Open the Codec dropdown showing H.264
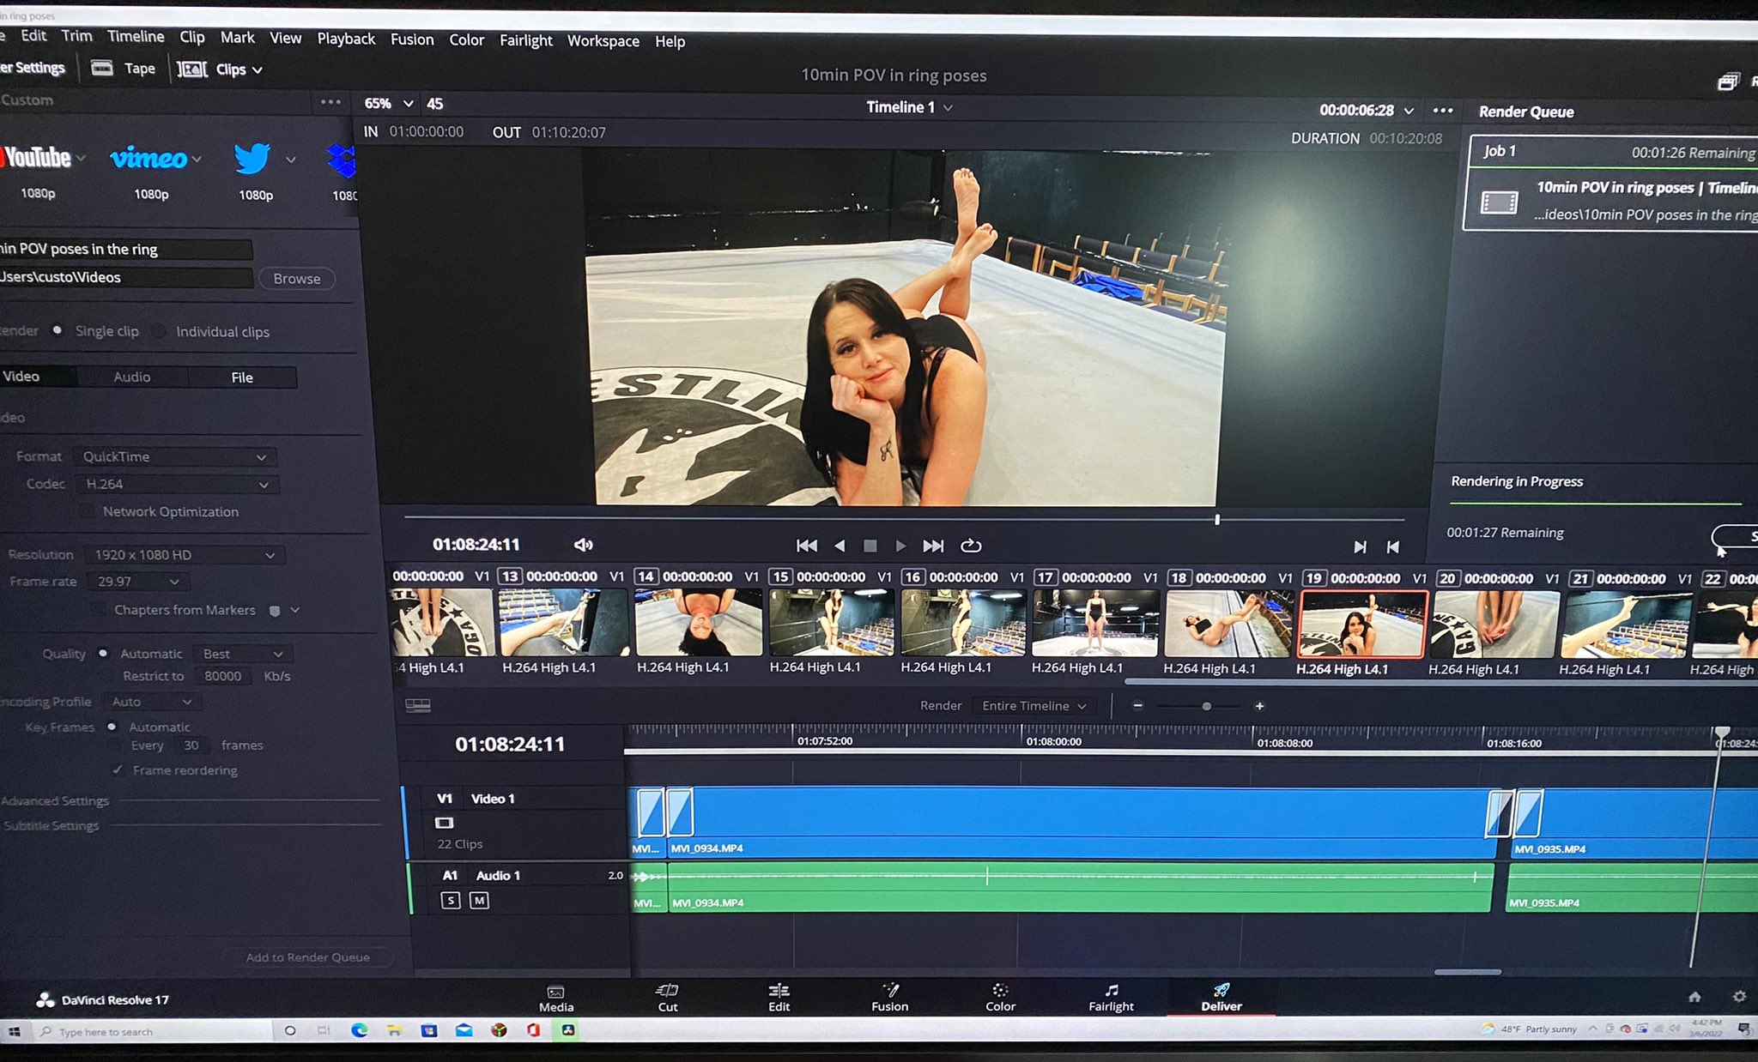This screenshot has height=1062, width=1758. (x=176, y=484)
